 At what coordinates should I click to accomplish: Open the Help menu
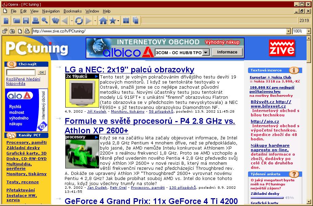[x=107, y=11]
